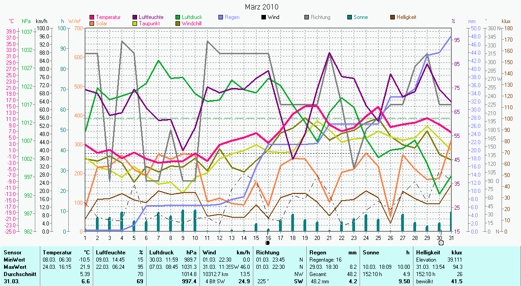Viewport: 521px width, 286px height.
Task: Click the black Wind legend swatch
Action: [264, 17]
